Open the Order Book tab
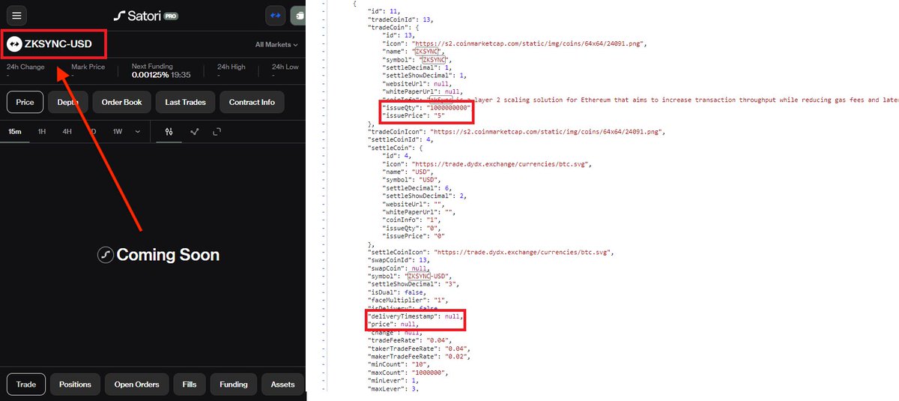Image resolution: width=899 pixels, height=401 pixels. point(122,102)
